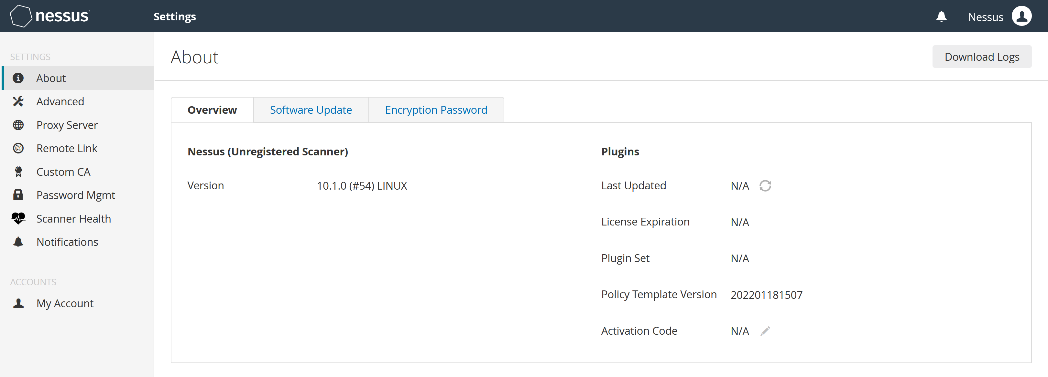Open the notifications bell in header
1048x377 pixels.
(941, 17)
